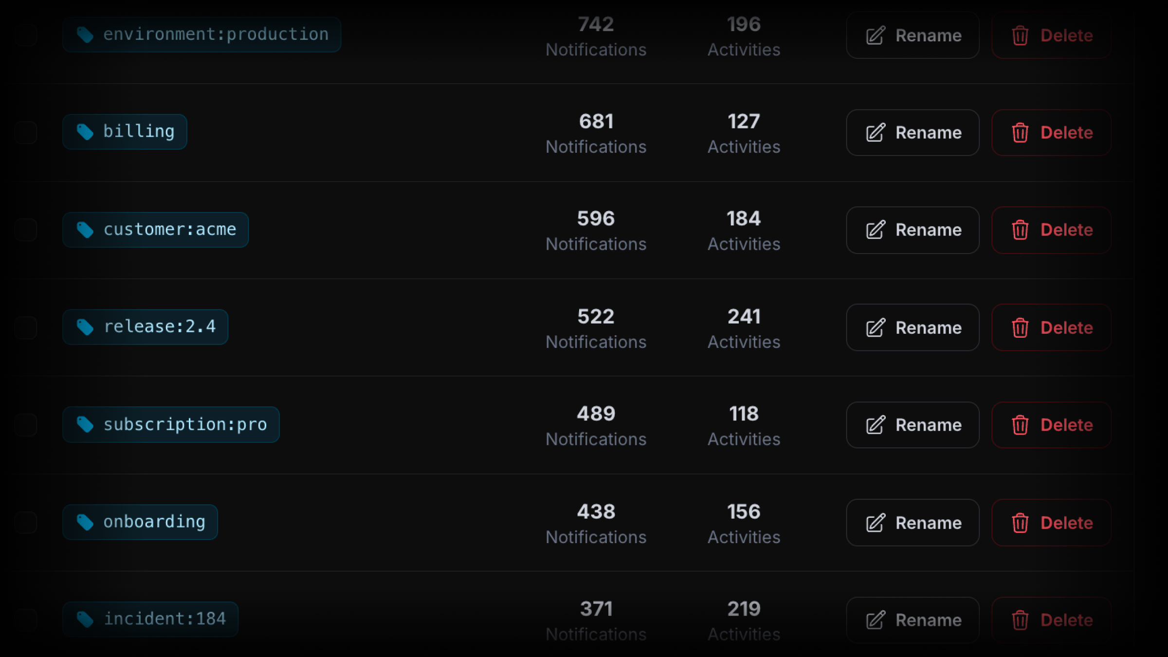Click the trash icon in the customer:acme row

pyautogui.click(x=1020, y=230)
